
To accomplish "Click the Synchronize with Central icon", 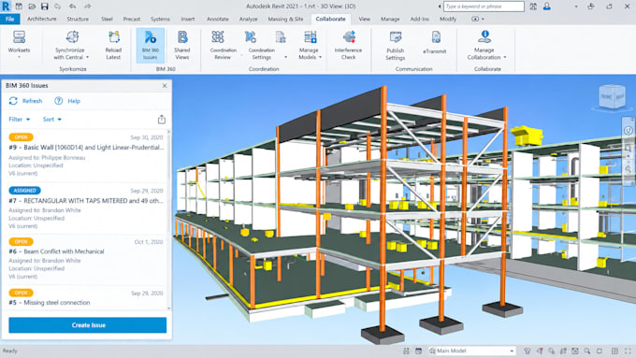I will pyautogui.click(x=72, y=37).
